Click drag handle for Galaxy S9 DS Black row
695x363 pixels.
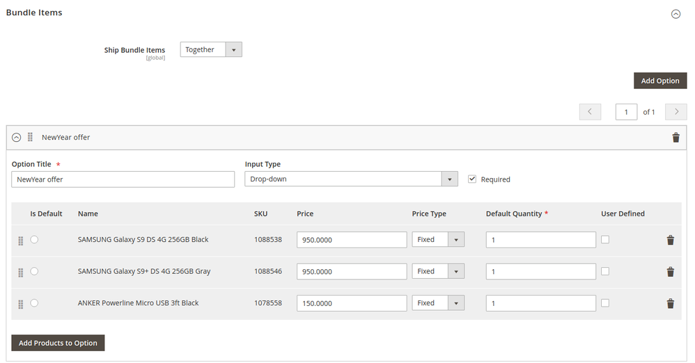pyautogui.click(x=20, y=241)
